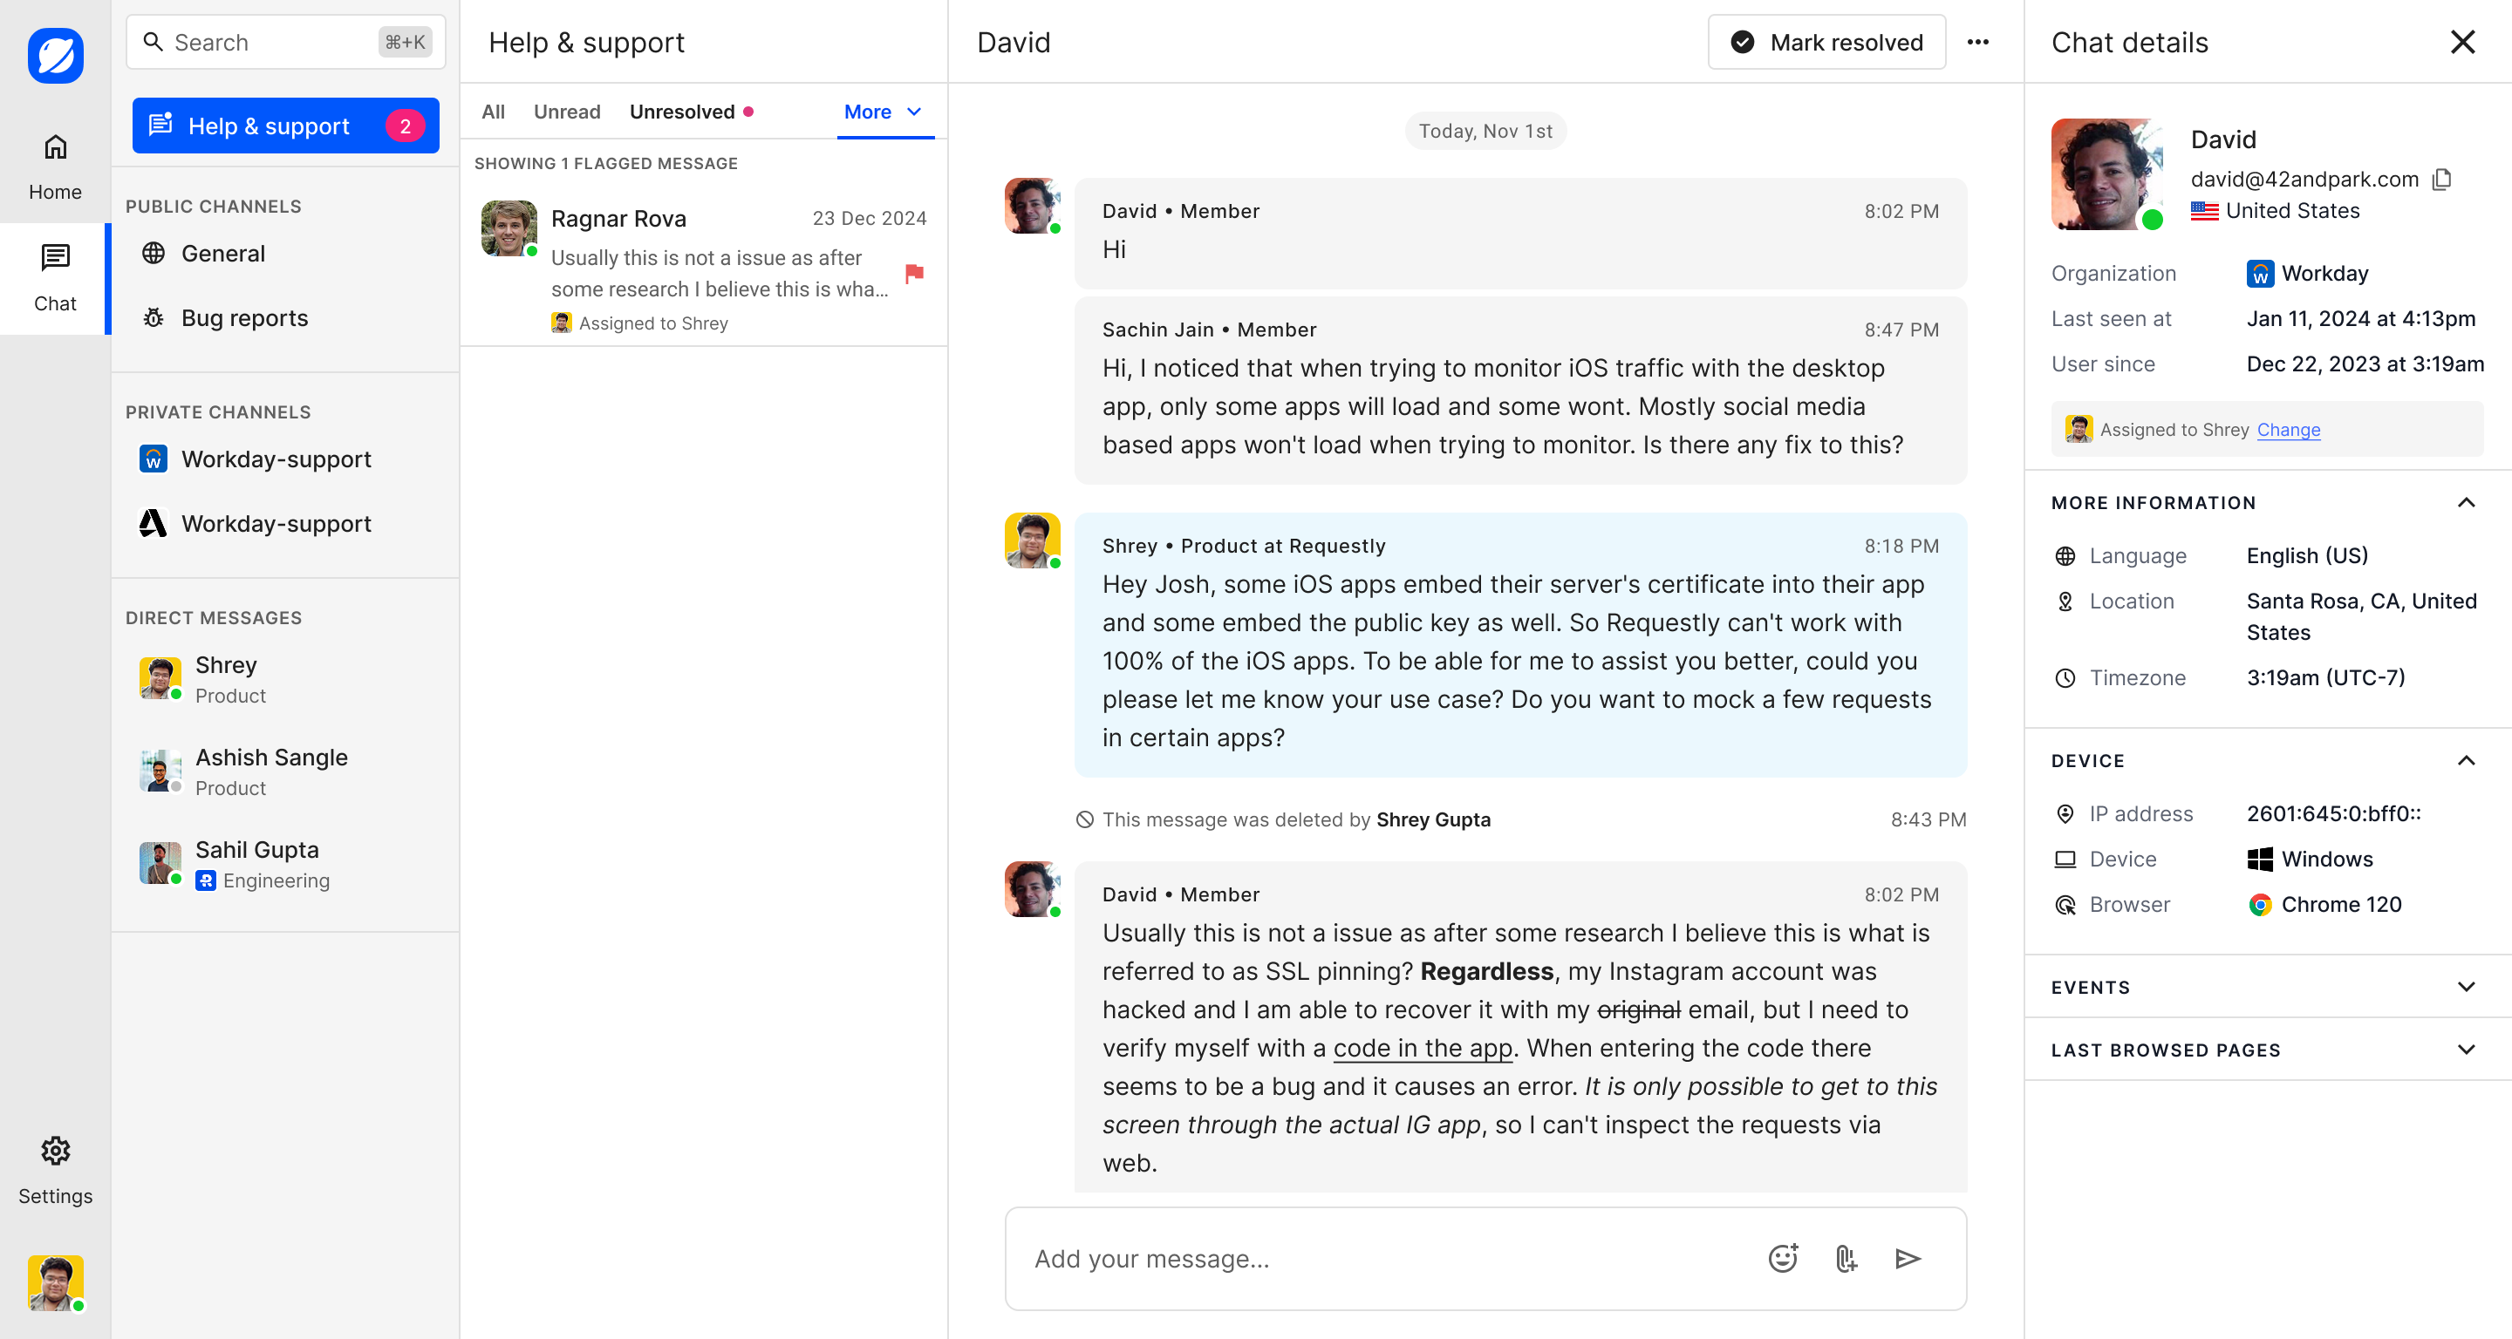Open the Chat section icon
The width and height of the screenshot is (2512, 1339).
[56, 258]
